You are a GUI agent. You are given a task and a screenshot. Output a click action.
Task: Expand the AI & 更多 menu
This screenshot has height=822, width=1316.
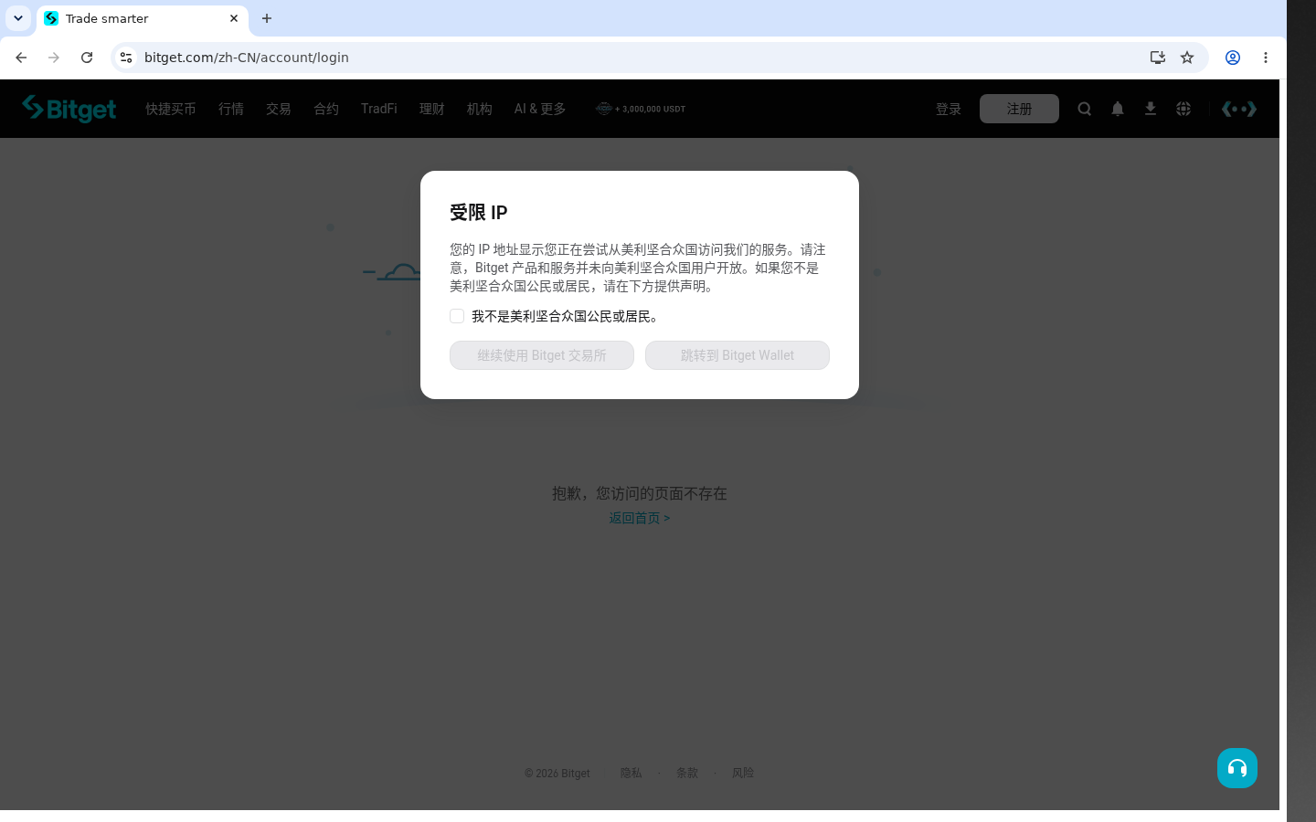point(540,109)
